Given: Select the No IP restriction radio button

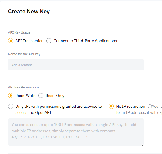Looking at the screenshot, I should click(x=111, y=106).
